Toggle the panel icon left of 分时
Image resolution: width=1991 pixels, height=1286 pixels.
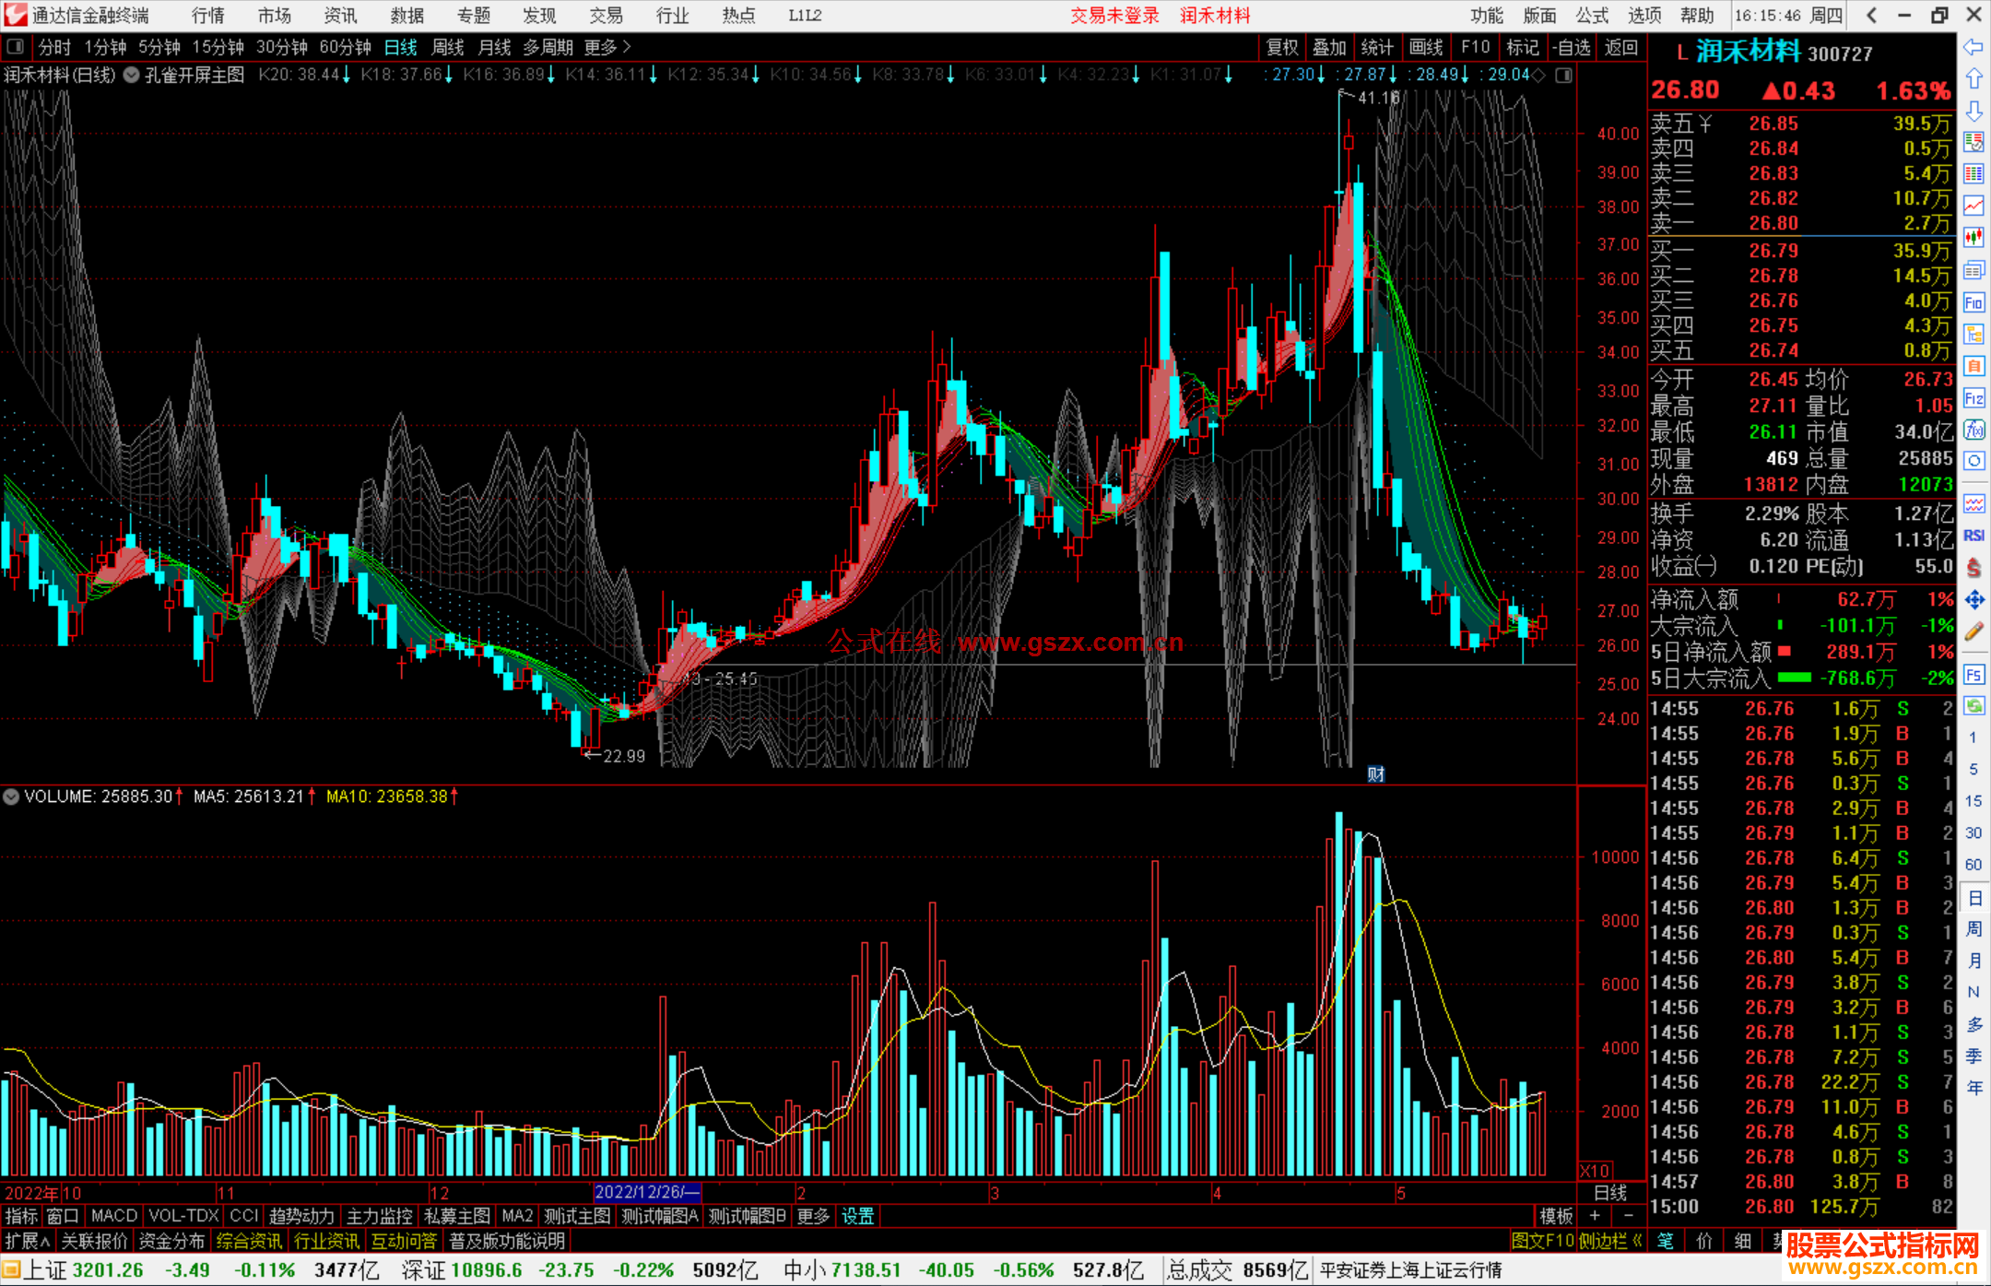pyautogui.click(x=16, y=47)
